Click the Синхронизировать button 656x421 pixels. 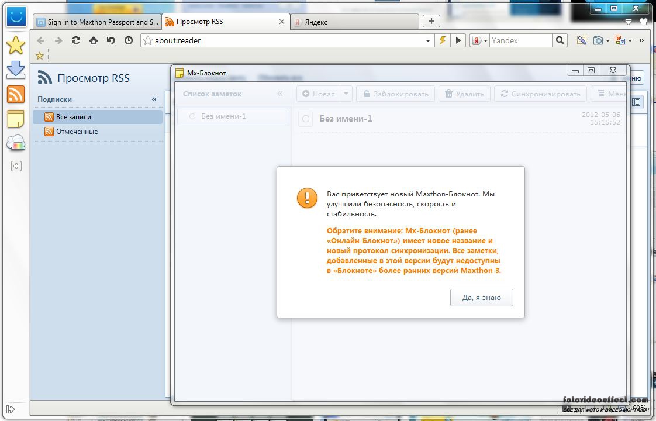point(541,94)
